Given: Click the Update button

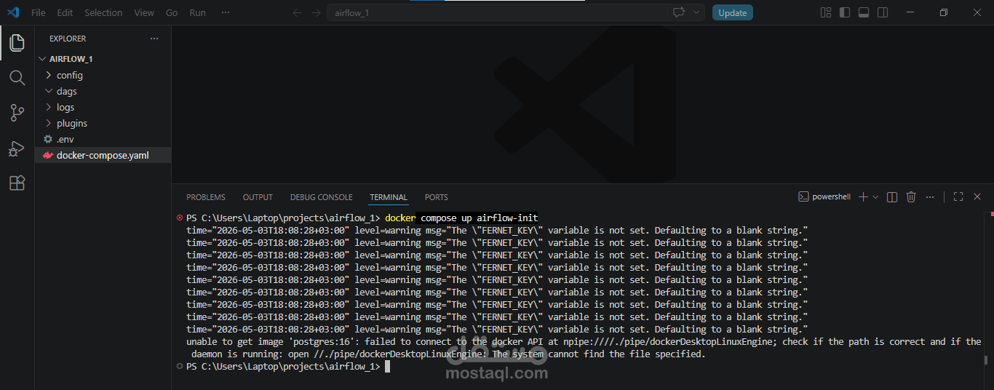Looking at the screenshot, I should click(x=733, y=12).
